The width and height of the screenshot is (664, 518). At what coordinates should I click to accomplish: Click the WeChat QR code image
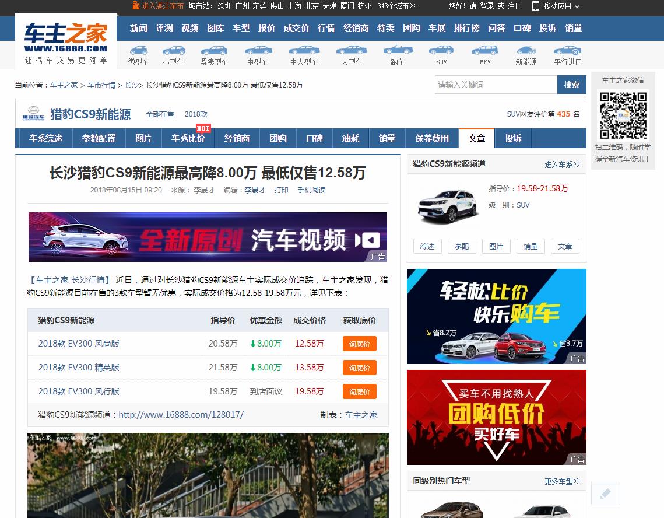[623, 115]
